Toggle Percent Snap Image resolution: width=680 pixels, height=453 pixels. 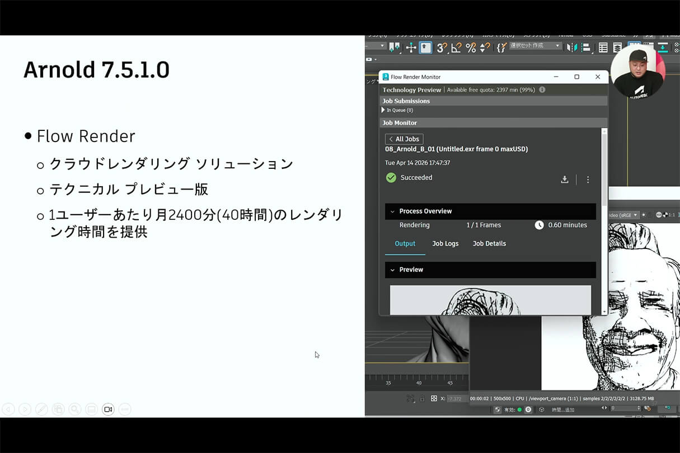pos(471,48)
